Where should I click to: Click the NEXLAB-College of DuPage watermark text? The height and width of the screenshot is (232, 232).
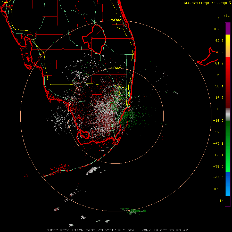coord(207,3)
